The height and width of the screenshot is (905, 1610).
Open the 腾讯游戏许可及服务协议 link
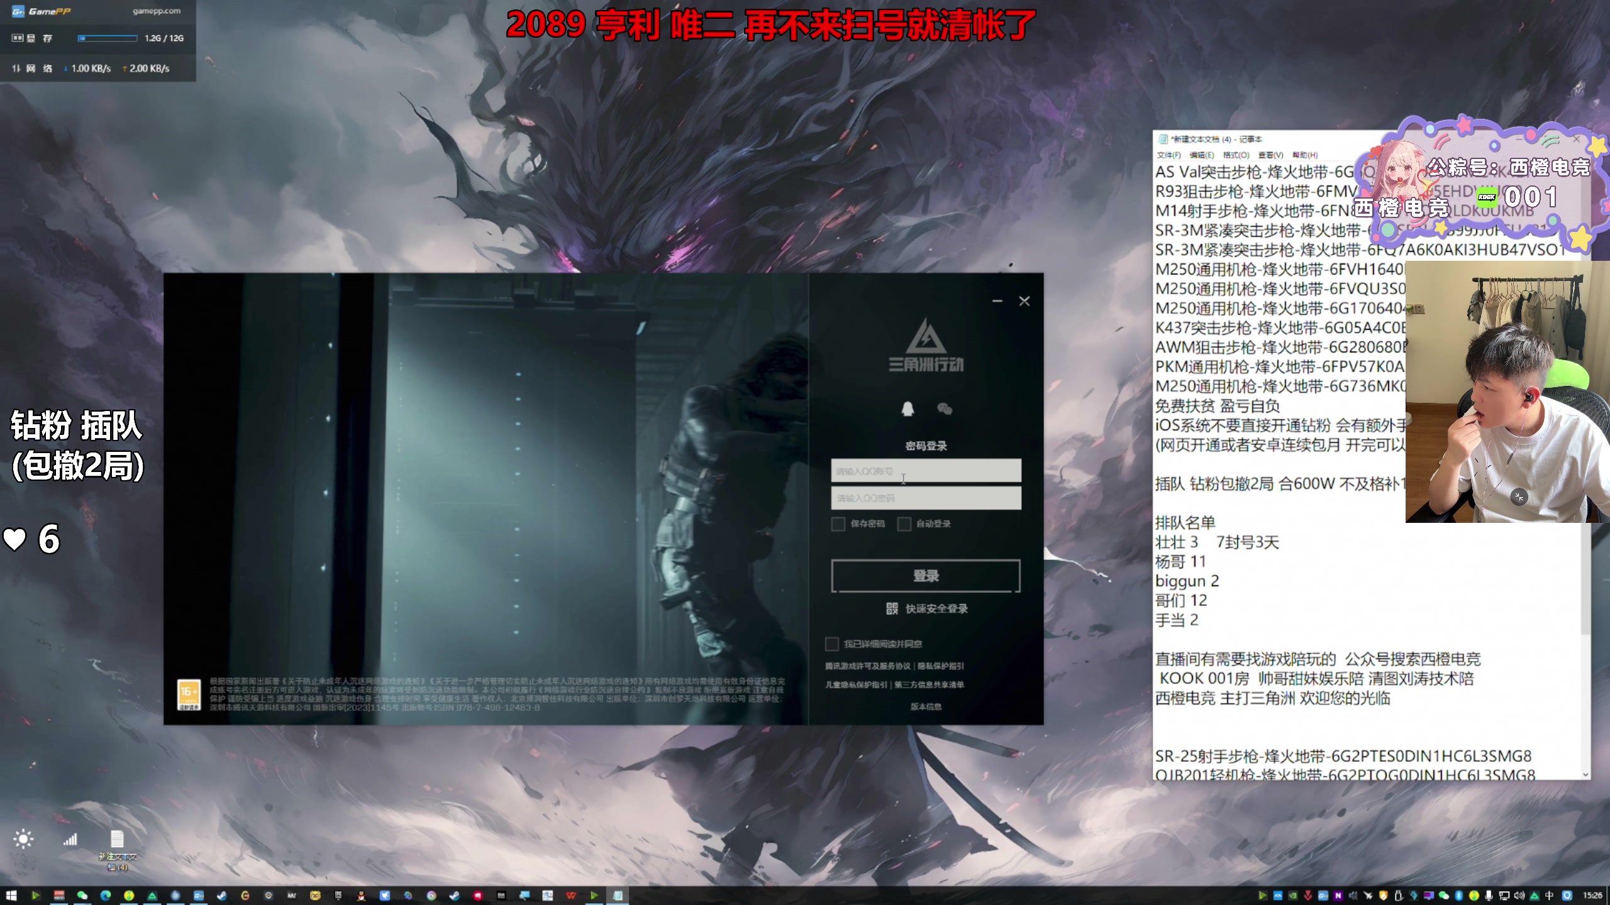(868, 666)
